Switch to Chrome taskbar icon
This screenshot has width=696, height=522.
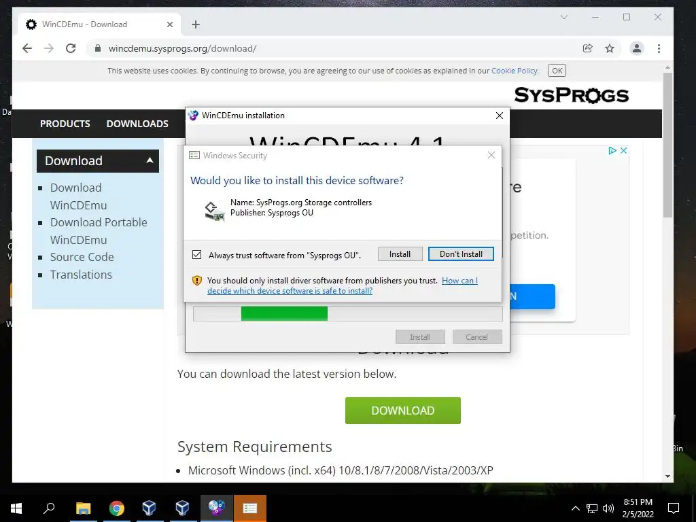[116, 508]
